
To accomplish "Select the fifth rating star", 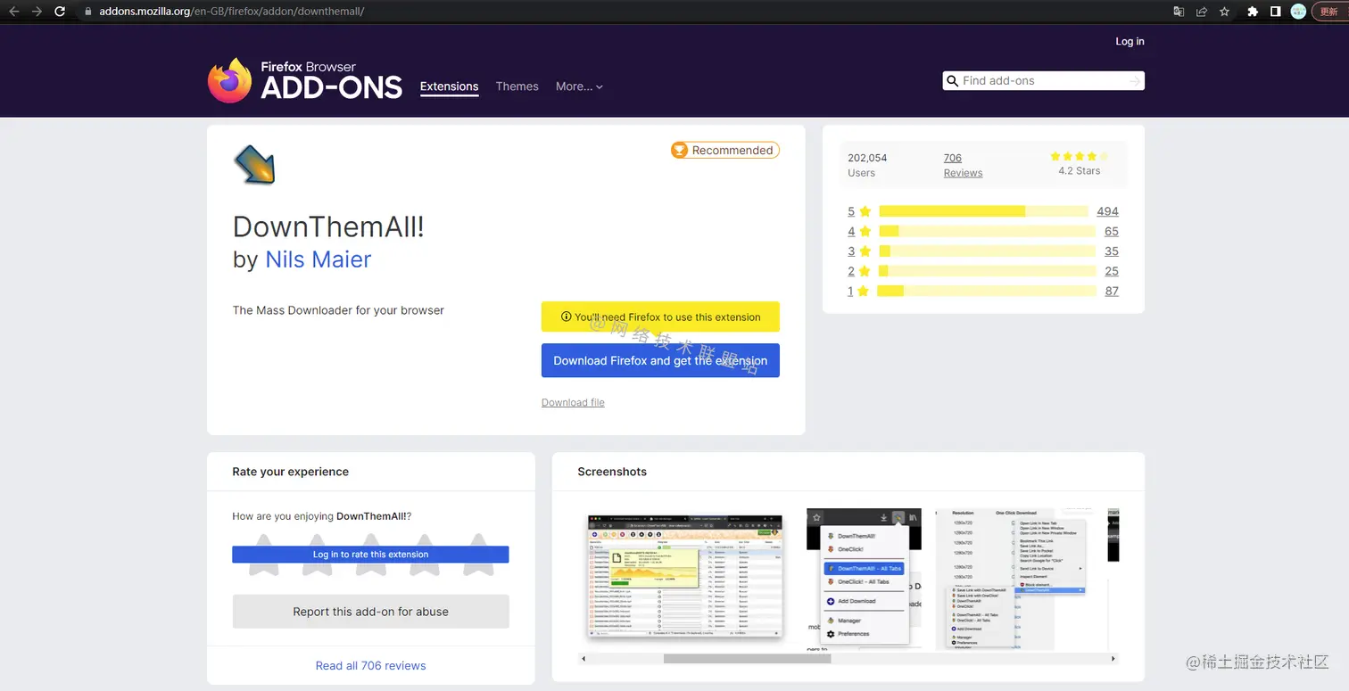I will (478, 555).
